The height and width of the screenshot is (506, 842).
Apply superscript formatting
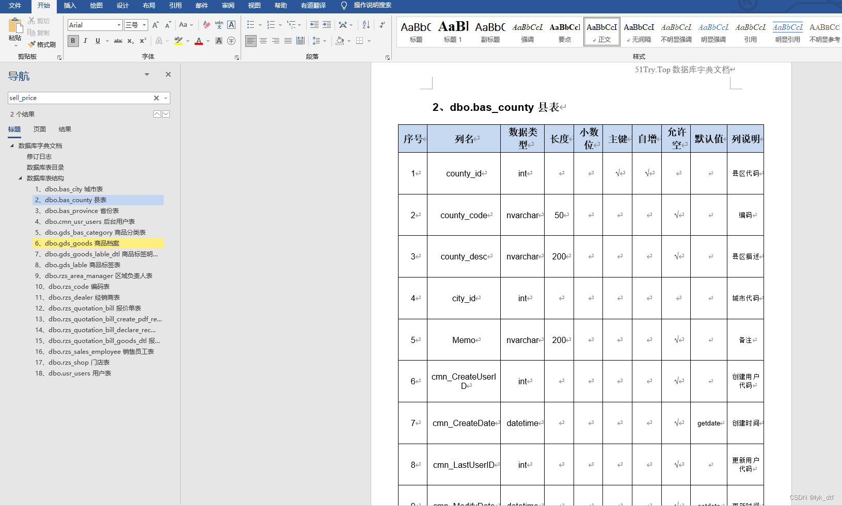pyautogui.click(x=143, y=41)
